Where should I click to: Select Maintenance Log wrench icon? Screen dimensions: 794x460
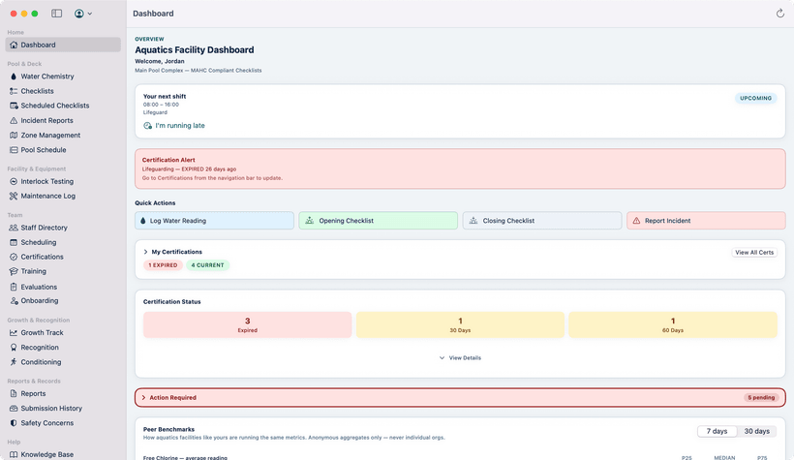click(x=14, y=196)
